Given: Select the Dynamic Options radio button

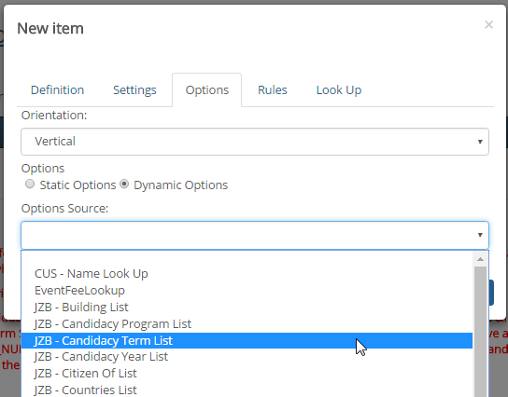Looking at the screenshot, I should click(124, 184).
